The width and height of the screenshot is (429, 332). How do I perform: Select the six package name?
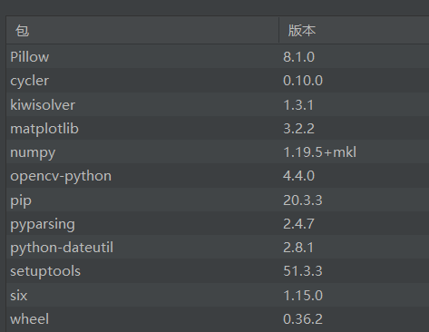19,296
